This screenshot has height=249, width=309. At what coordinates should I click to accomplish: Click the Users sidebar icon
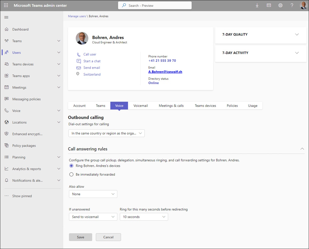tap(6, 53)
